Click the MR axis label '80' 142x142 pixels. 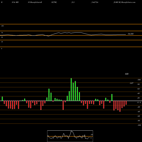click(x=138, y=84)
